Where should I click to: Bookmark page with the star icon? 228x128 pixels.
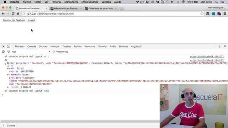(202, 14)
